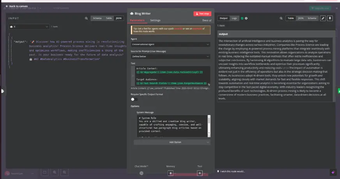Pin the output data with the pin icon

pyautogui.click(x=330, y=18)
